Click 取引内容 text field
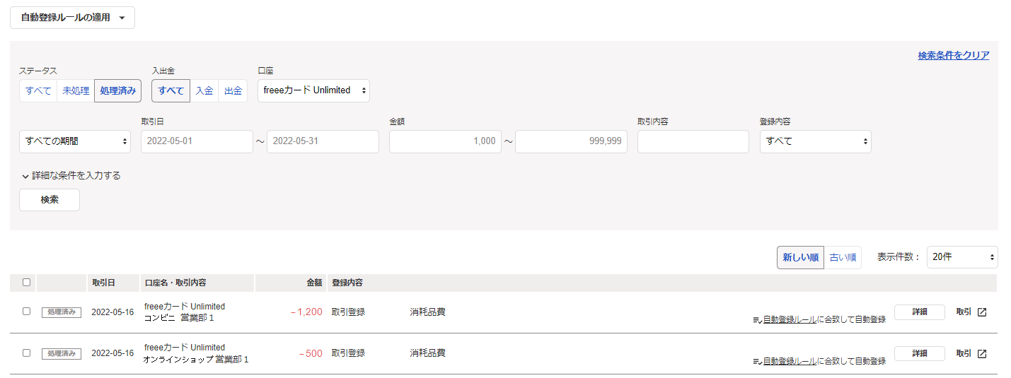The height and width of the screenshot is (378, 1011). 693,141
